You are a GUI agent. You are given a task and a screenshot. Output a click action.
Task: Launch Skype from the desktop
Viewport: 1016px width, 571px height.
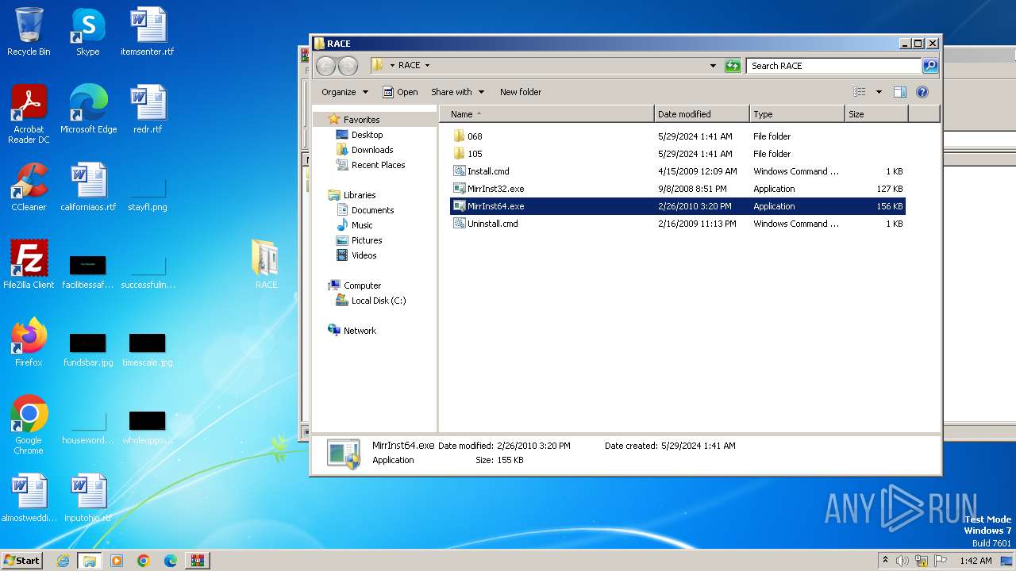[87, 32]
